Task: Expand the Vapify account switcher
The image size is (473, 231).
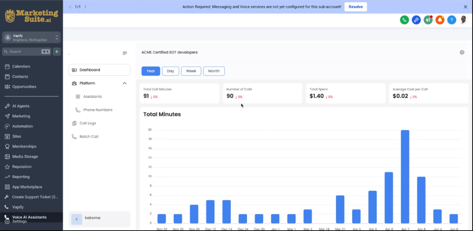Action: [x=31, y=37]
